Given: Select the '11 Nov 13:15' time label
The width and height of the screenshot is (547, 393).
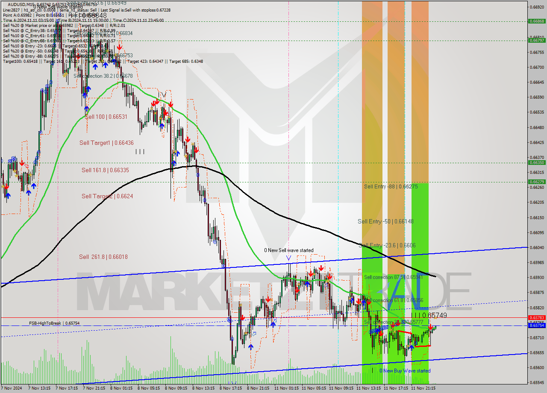Looking at the screenshot, I should [x=368, y=388].
